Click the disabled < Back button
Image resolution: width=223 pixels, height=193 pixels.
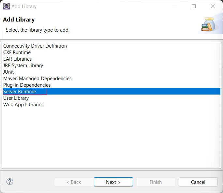[x=74, y=182]
